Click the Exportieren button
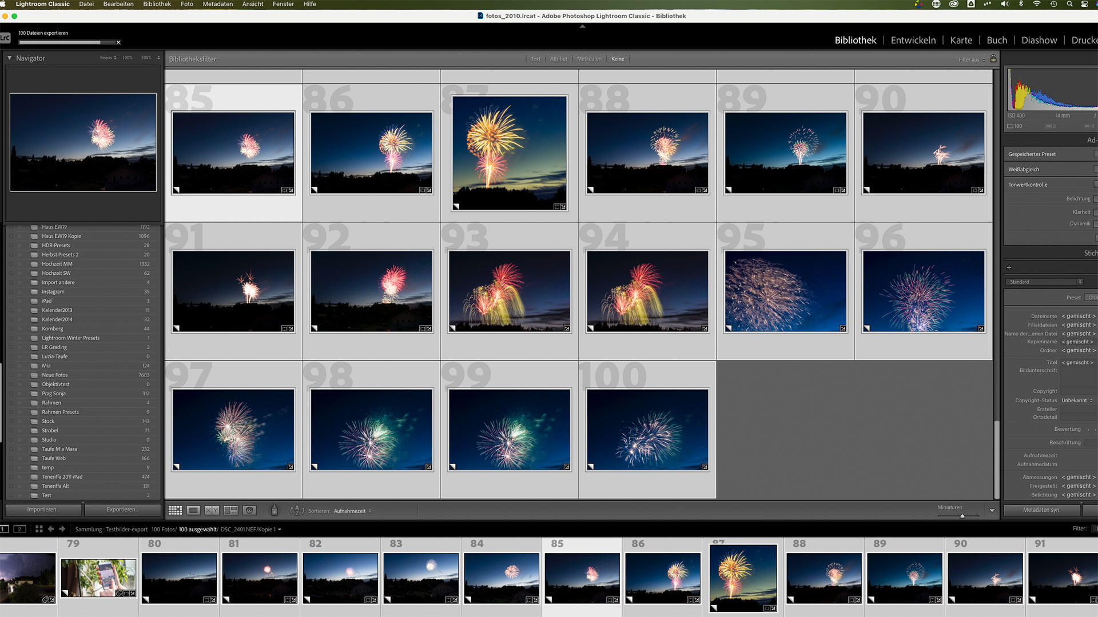 point(122,509)
